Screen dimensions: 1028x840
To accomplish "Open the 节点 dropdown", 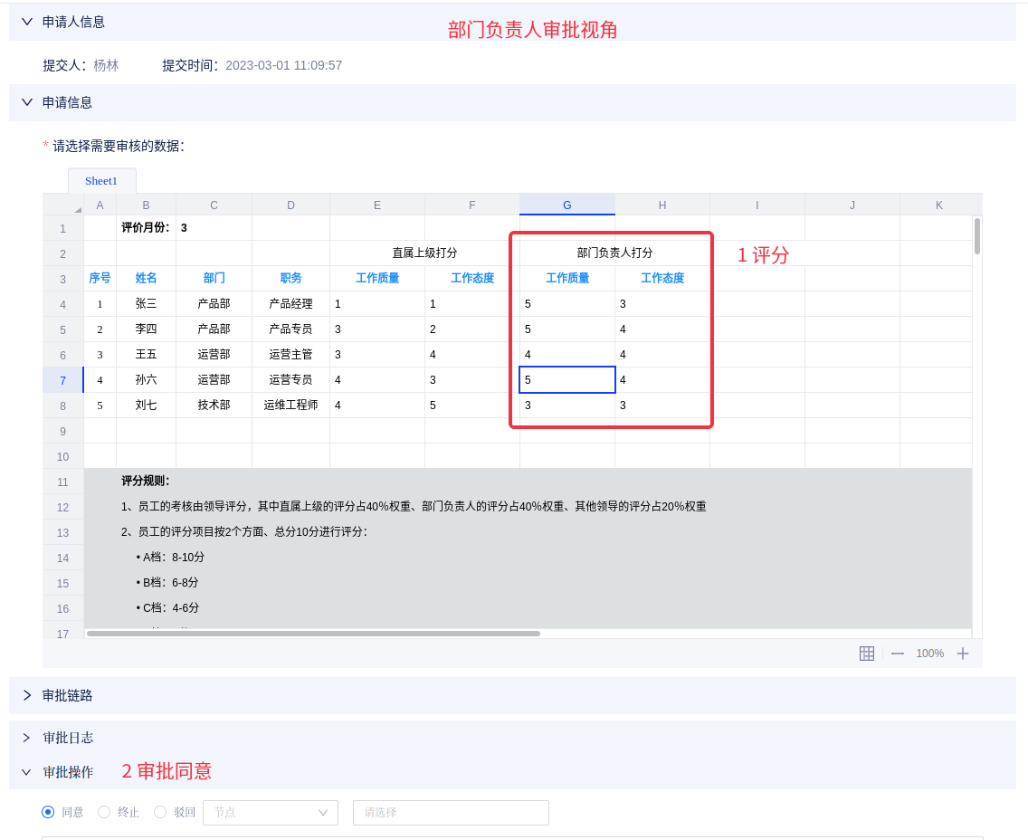I will point(271,813).
